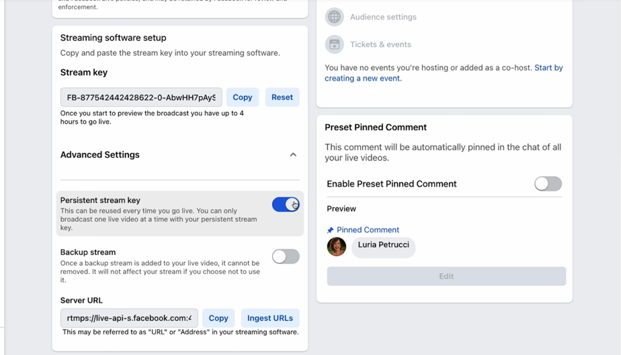621x355 pixels.
Task: Click the Server URL text field
Action: (x=129, y=318)
